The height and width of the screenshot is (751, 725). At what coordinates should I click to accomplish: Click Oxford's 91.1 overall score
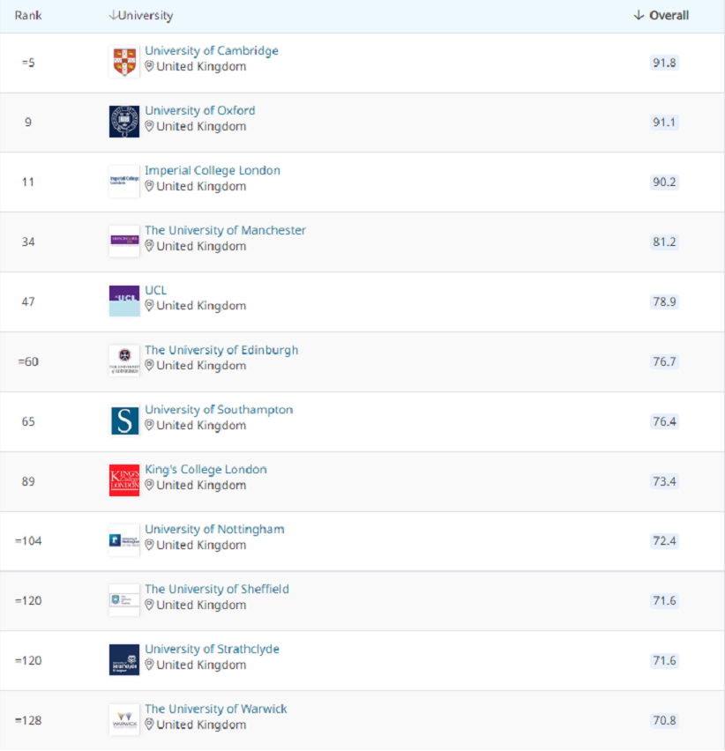click(664, 123)
